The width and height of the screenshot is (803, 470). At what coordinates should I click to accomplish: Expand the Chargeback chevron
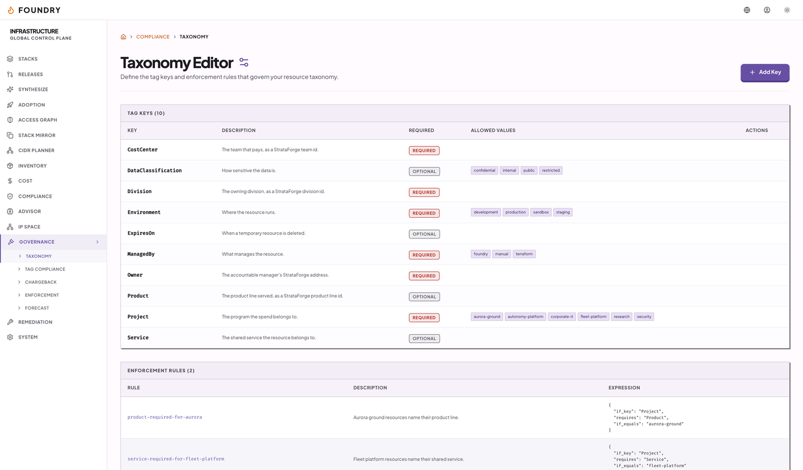[x=20, y=282]
